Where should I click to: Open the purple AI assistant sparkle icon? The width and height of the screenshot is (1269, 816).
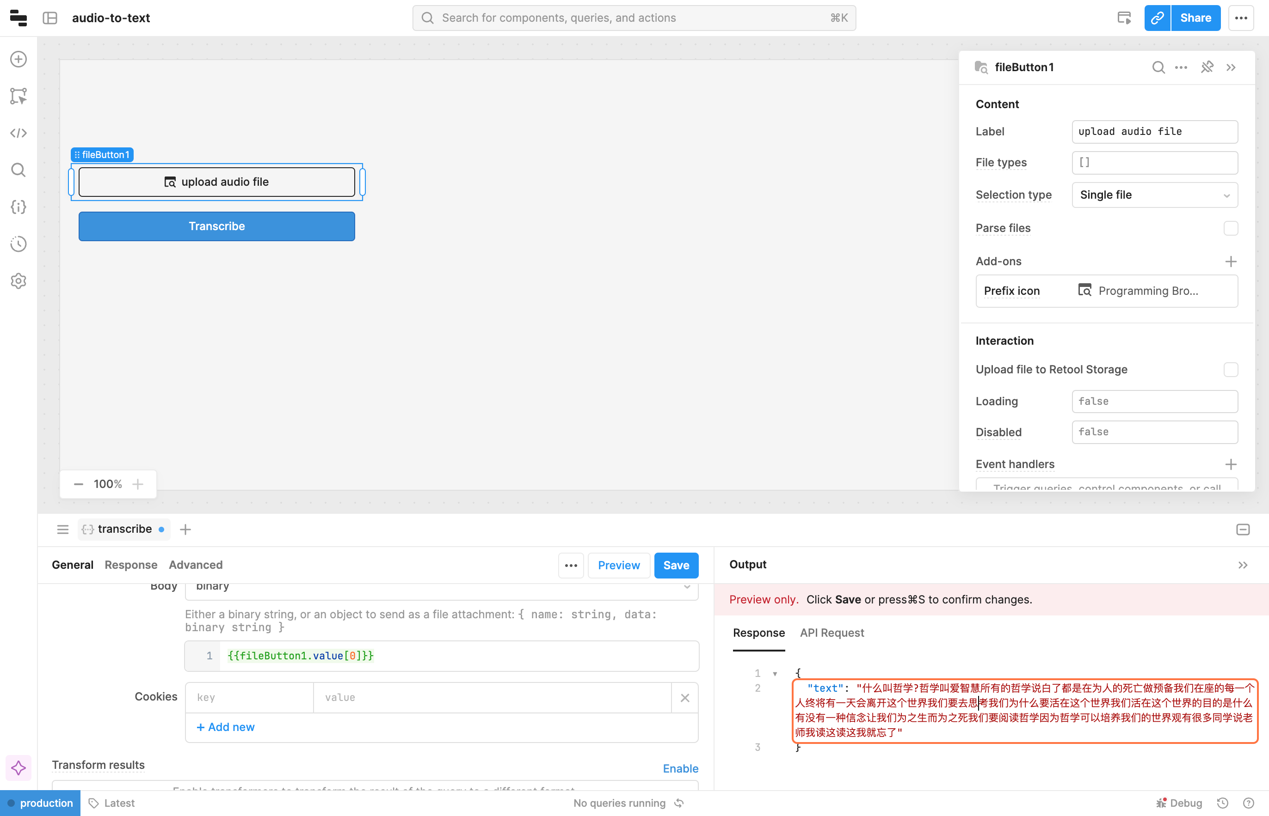[18, 768]
